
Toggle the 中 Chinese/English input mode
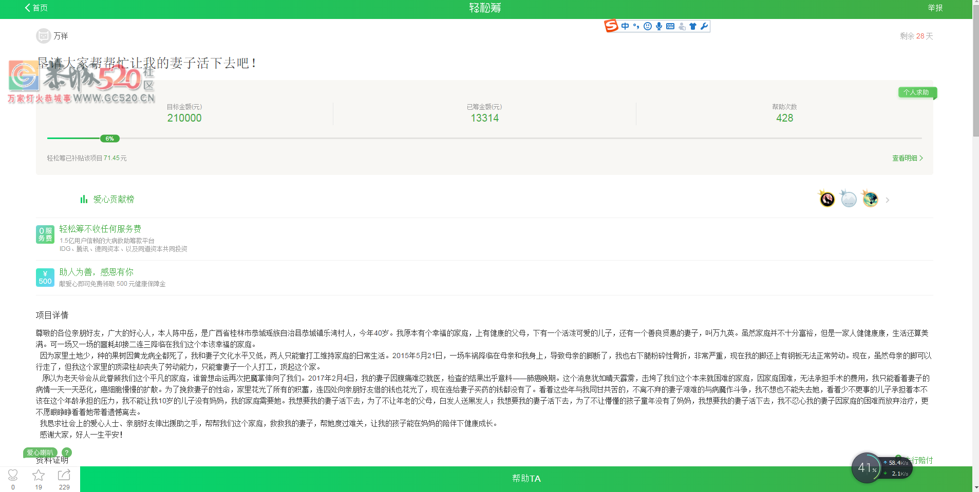pos(625,26)
